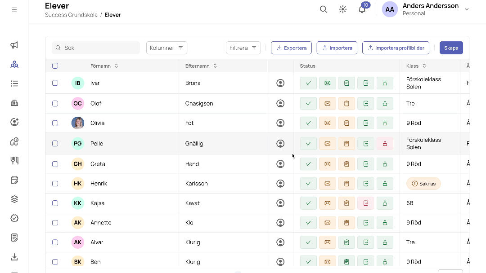The width and height of the screenshot is (486, 273).
Task: Click class cell '6B'
Action: (x=410, y=203)
